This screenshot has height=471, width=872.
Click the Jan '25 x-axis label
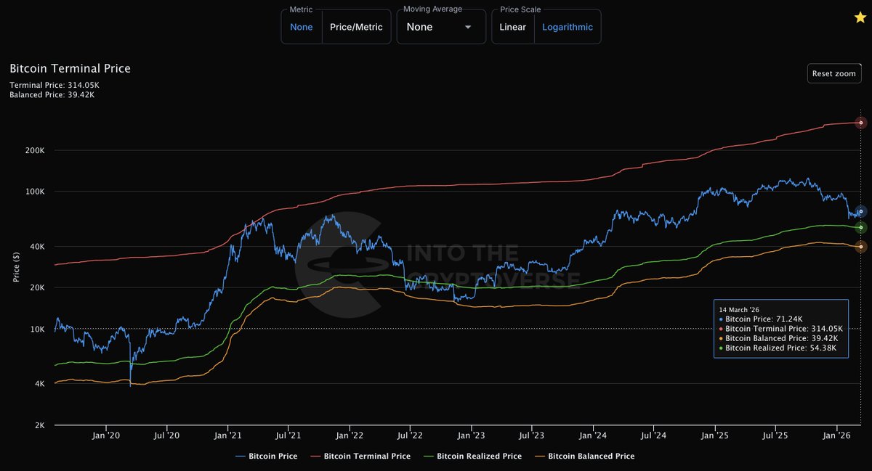[715, 436]
